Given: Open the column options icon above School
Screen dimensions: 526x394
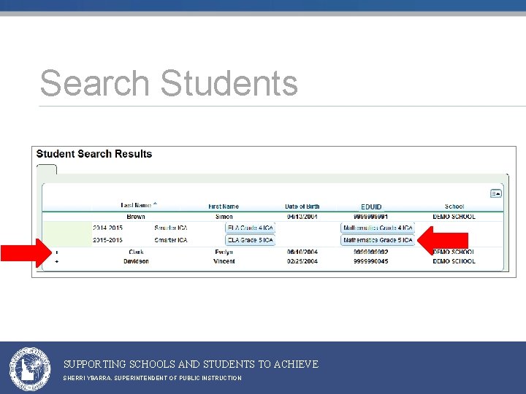Looking at the screenshot, I should 496,193.
